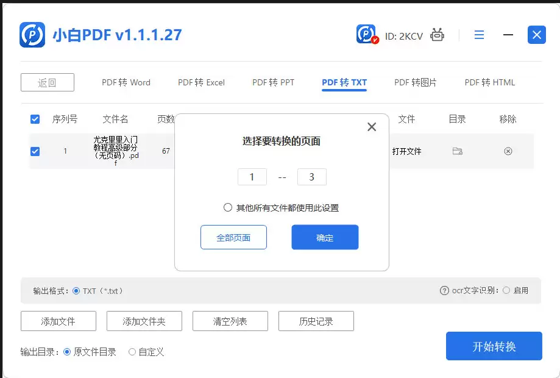This screenshot has height=378, width=560.
Task: Switch to the PDF转Word tab
Action: (126, 82)
